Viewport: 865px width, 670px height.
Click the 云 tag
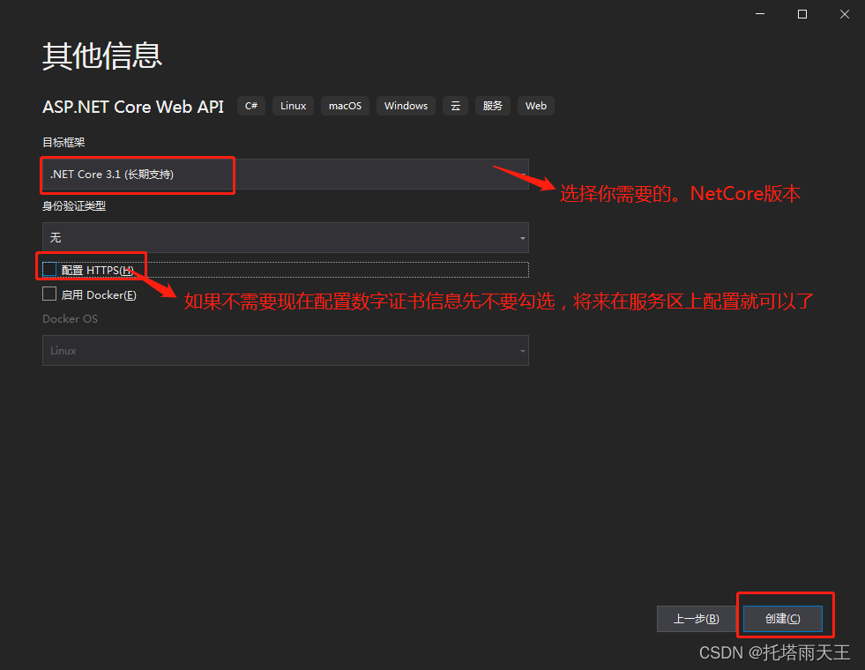pos(456,106)
